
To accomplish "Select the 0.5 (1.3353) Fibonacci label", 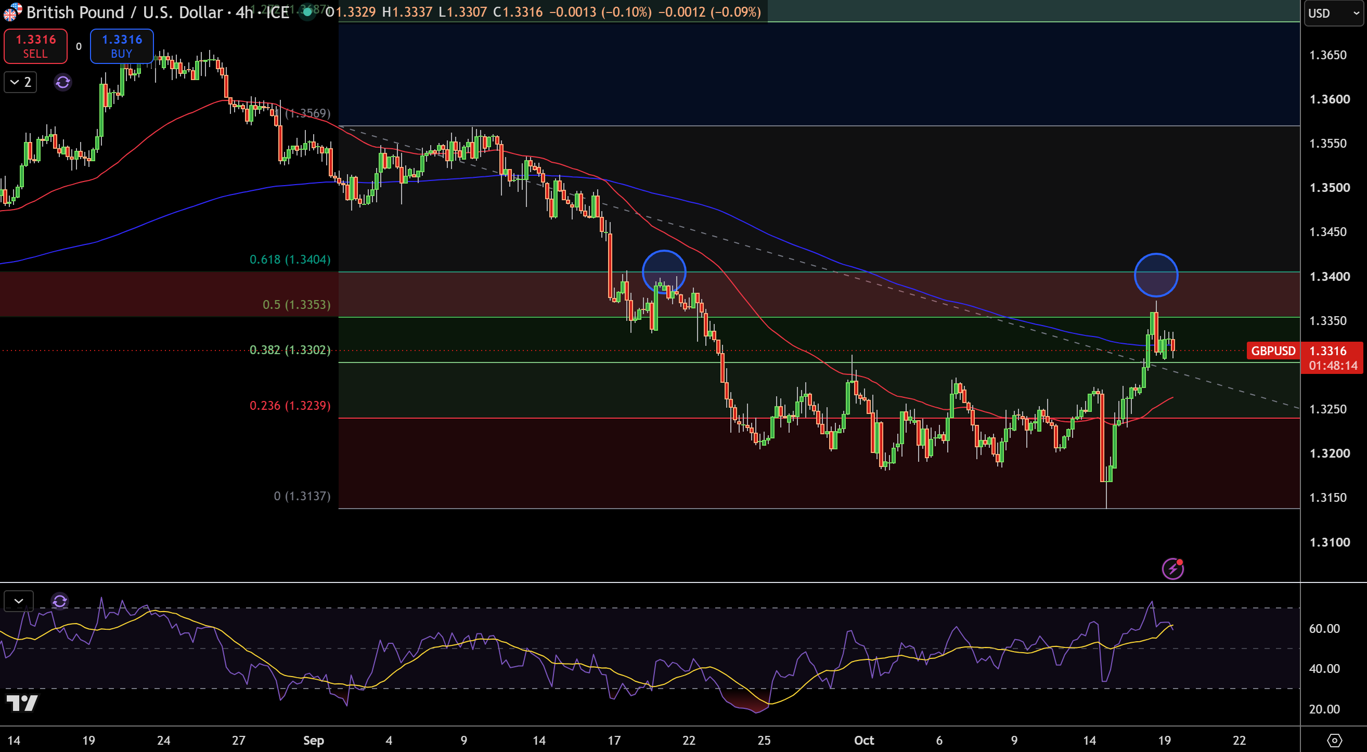I will 296,305.
